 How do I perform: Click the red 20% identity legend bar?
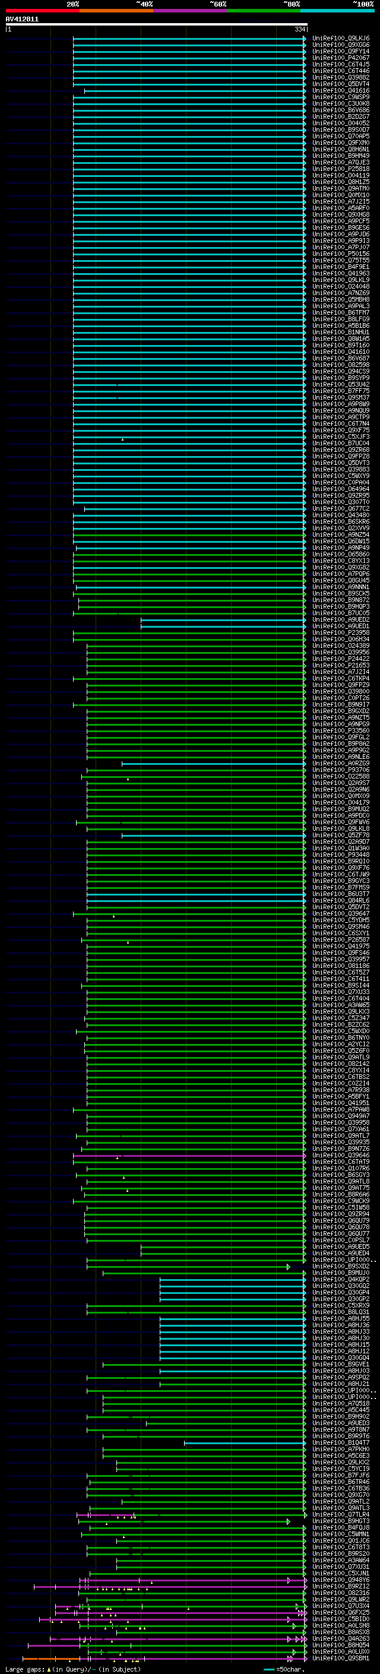click(42, 11)
